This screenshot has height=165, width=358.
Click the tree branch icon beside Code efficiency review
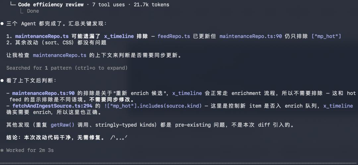pos(13,5)
